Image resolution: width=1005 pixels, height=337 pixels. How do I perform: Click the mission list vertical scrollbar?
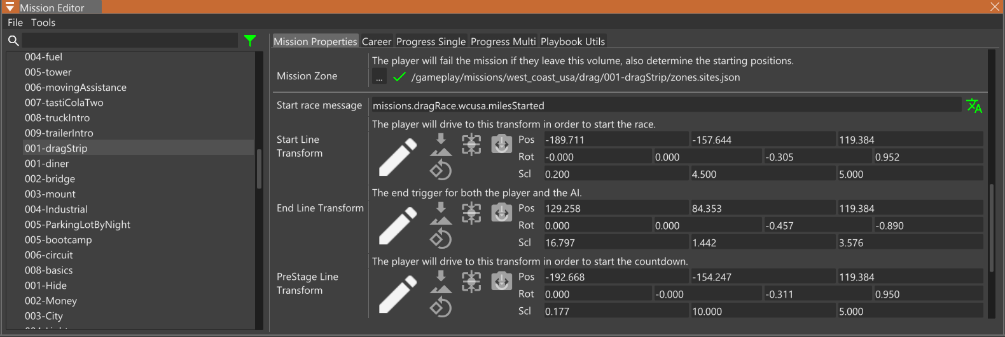259,169
